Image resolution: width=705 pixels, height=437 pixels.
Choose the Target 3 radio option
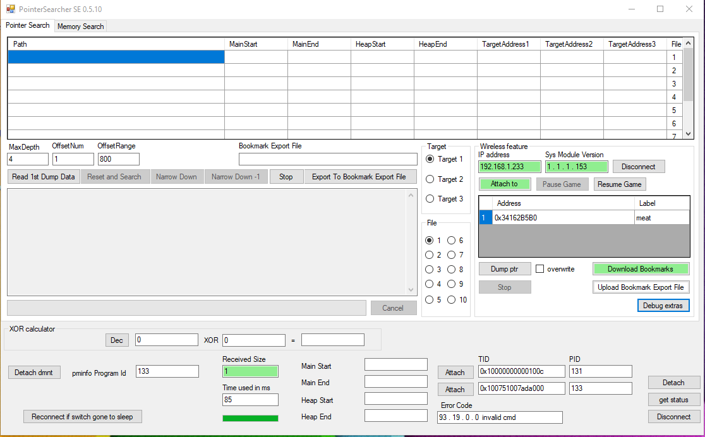pos(444,199)
